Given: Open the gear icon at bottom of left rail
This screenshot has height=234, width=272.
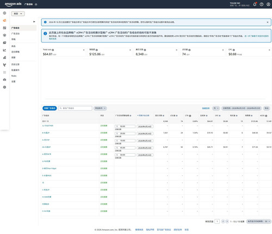Looking at the screenshot, I should (x=4, y=87).
